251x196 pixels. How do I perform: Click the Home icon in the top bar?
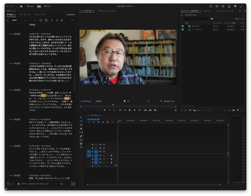[x=21, y=6]
